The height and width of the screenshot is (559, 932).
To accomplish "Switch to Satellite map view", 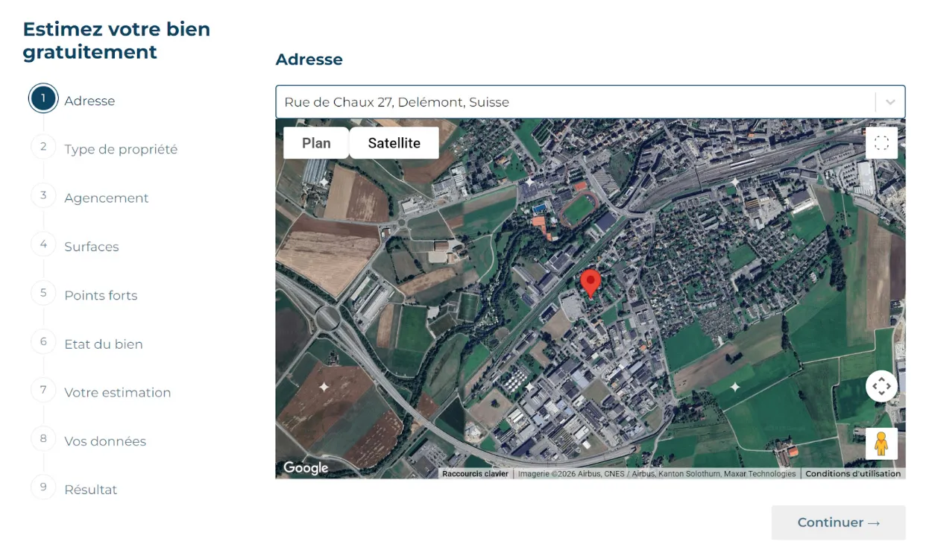I will click(x=394, y=142).
